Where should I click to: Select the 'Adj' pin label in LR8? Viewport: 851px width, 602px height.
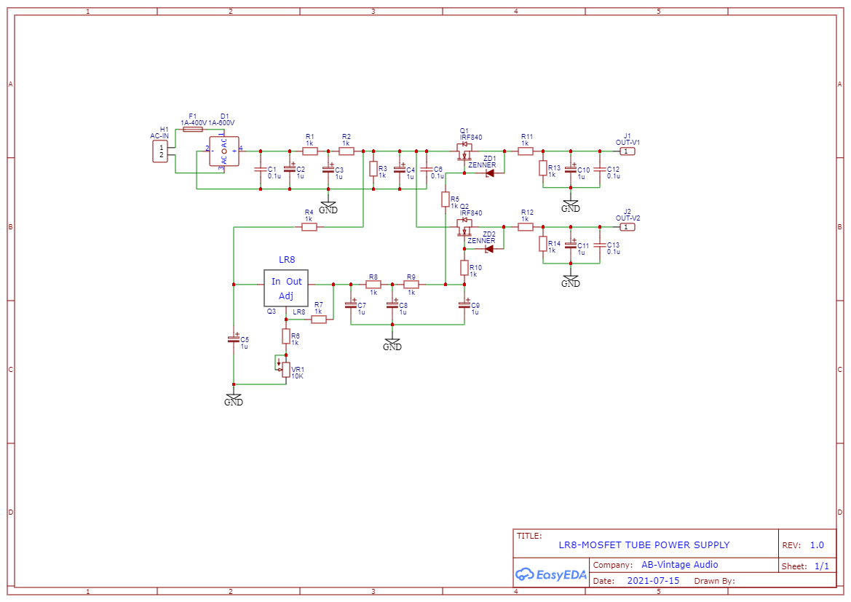[x=286, y=296]
